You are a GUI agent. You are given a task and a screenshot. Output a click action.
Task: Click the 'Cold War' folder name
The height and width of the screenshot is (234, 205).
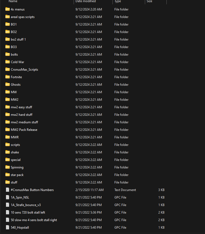pyautogui.click(x=17, y=62)
